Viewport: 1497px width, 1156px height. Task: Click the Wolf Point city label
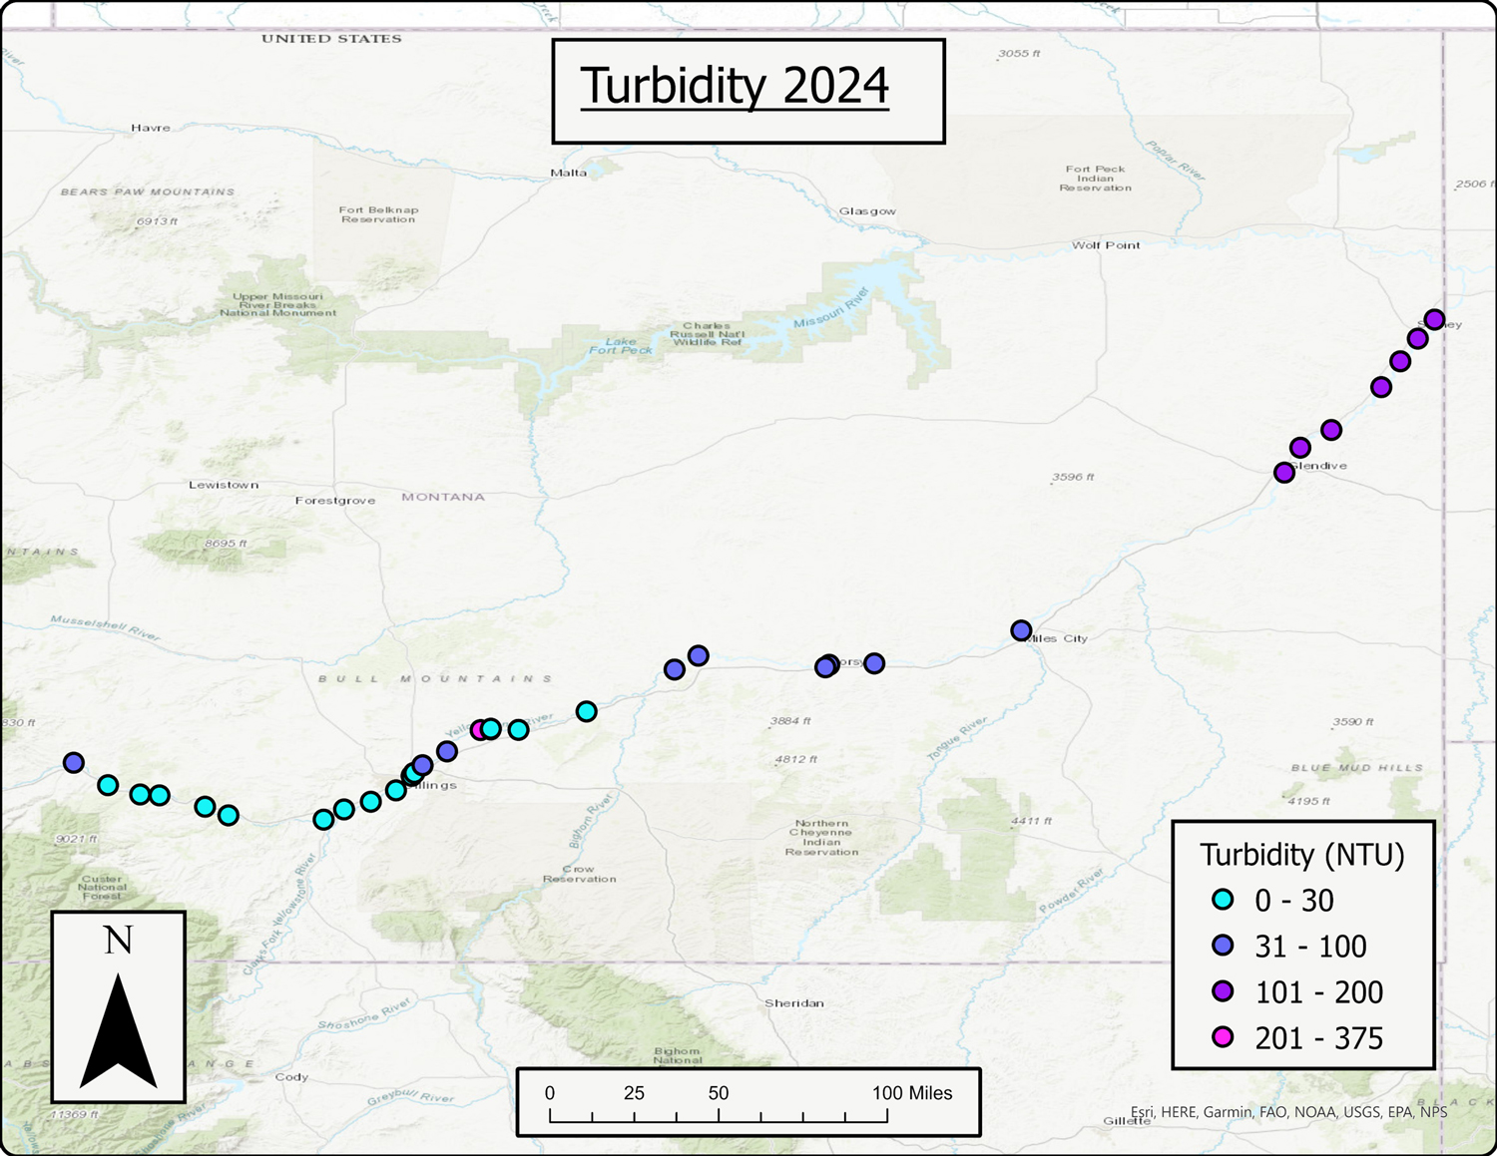pos(1106,245)
